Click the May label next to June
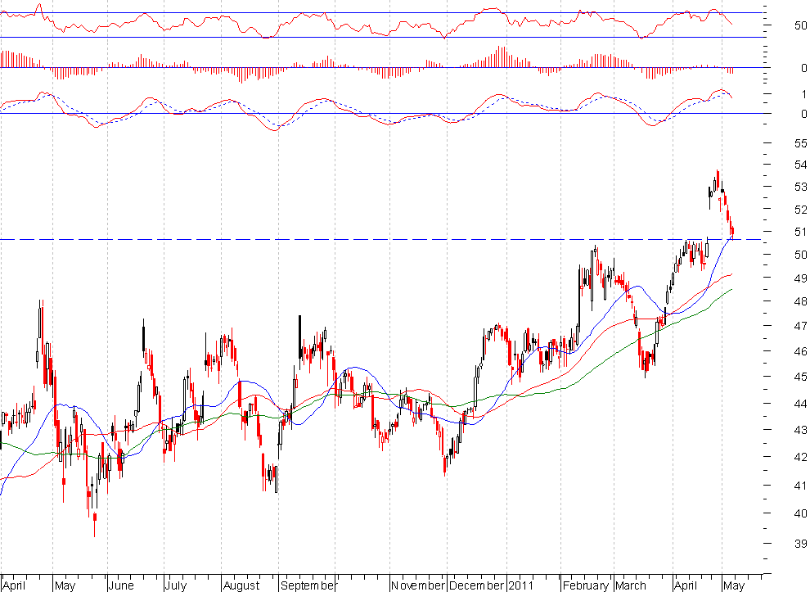 pos(65,585)
